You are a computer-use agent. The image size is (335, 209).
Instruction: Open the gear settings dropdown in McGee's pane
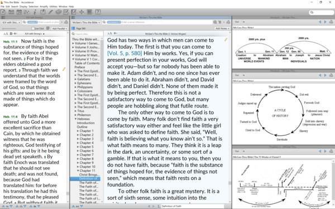click(x=116, y=33)
